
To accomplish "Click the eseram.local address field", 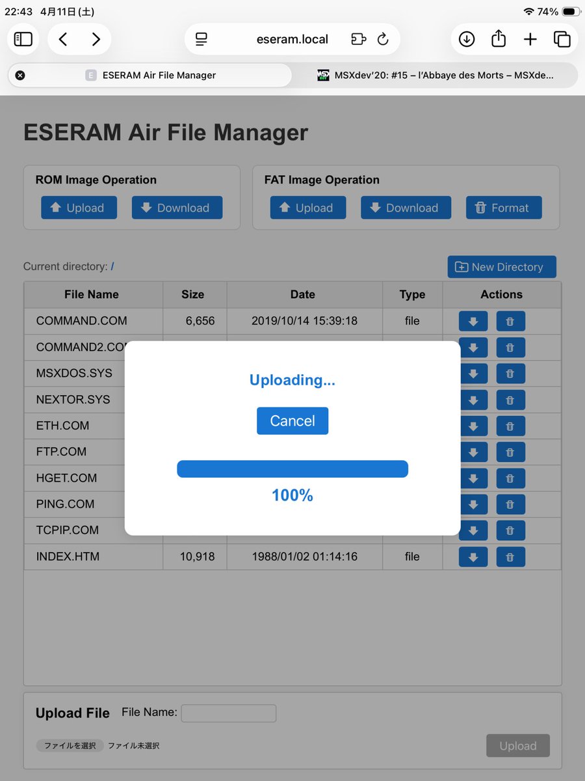I will point(292,39).
